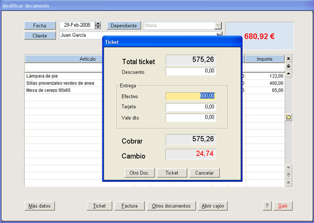Click page-down double arrow icon
The height and width of the screenshot is (223, 314).
click(288, 175)
